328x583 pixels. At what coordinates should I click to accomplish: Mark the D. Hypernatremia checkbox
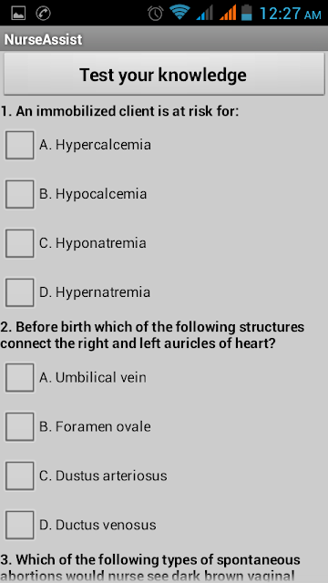click(20, 292)
